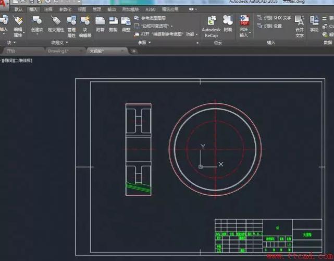The height and width of the screenshot is (261, 334).
Task: Select the Adjust (调整) tool
Action: click(126, 21)
